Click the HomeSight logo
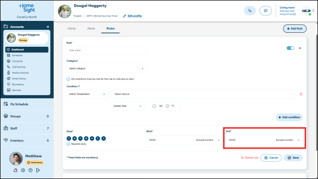318x179 pixels. [27, 8]
